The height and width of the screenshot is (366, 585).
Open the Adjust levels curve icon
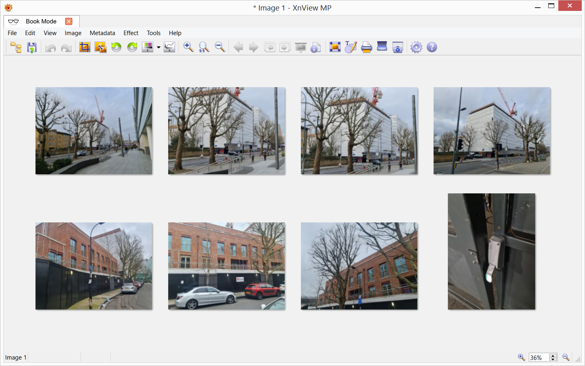pos(169,47)
